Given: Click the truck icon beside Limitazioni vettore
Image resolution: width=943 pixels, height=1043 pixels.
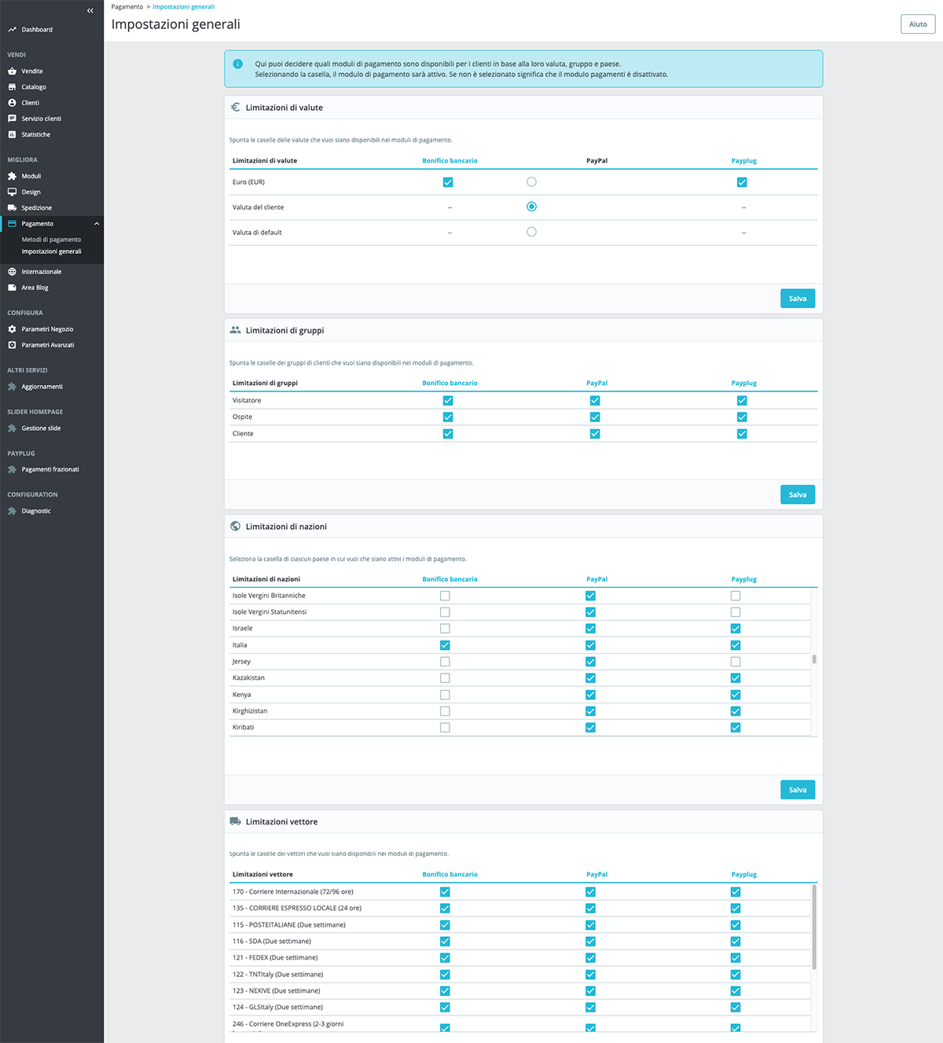Looking at the screenshot, I should (235, 821).
